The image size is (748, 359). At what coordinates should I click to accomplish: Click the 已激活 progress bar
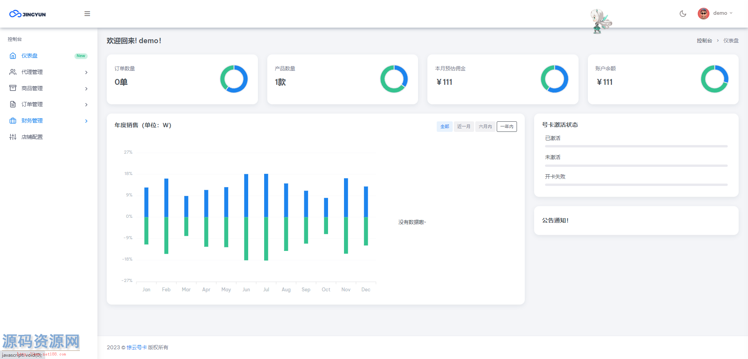click(x=636, y=146)
